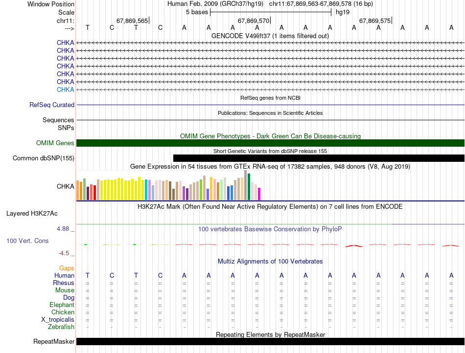The height and width of the screenshot is (353, 465).
Task: Click the -4.5 PhyloP lower limit value
Action: 64,253
